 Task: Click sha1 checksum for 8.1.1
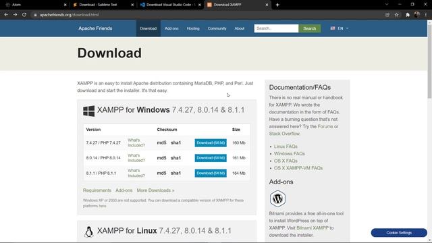175,173
